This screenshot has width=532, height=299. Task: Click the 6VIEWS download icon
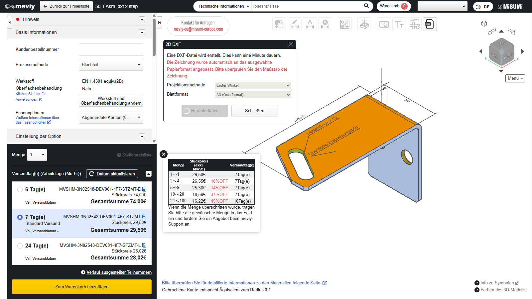tap(415, 24)
